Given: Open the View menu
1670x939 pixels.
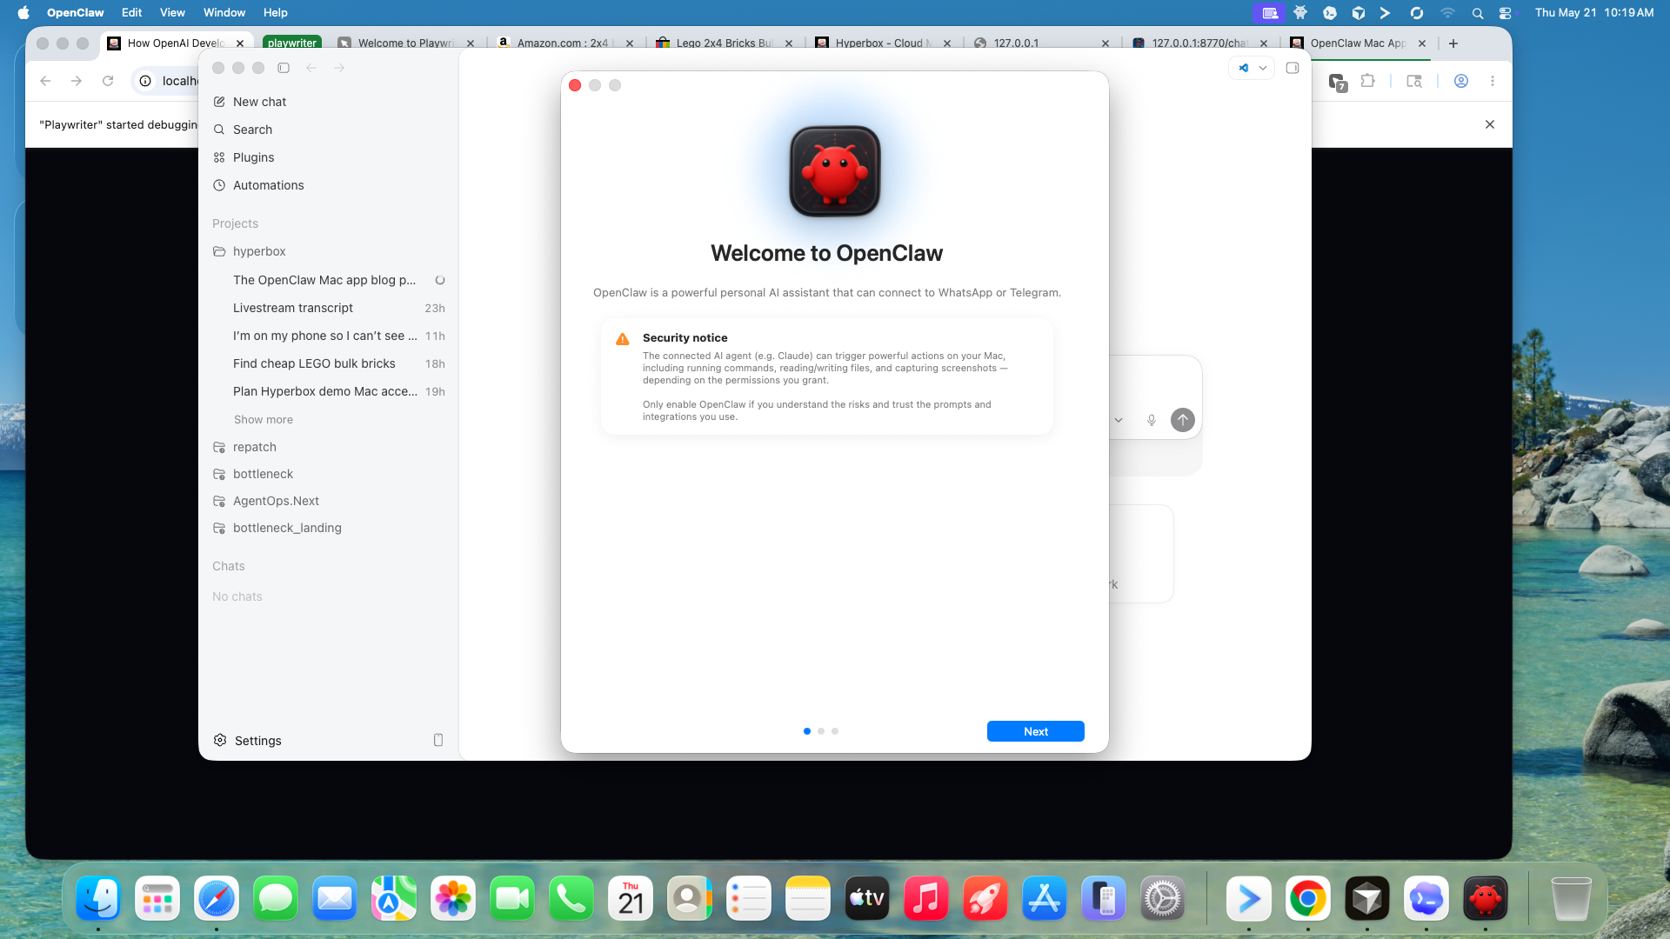Looking at the screenshot, I should coord(172,13).
